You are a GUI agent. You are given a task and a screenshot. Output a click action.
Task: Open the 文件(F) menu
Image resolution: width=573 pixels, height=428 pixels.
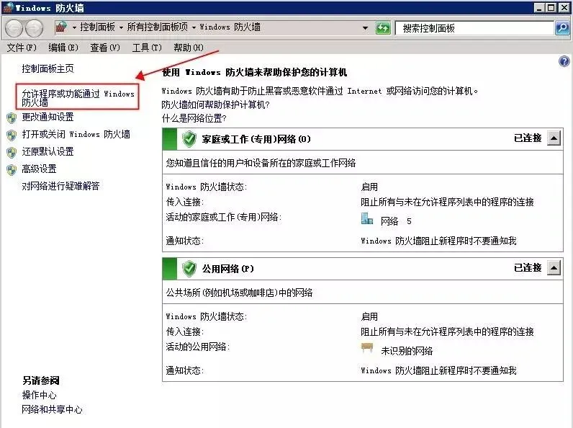click(x=22, y=48)
